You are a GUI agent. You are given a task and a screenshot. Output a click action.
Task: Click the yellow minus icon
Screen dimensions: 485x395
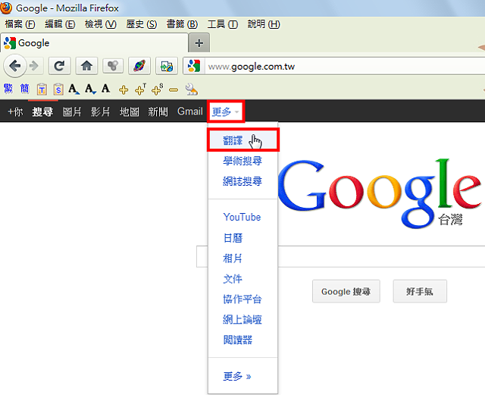pos(174,90)
